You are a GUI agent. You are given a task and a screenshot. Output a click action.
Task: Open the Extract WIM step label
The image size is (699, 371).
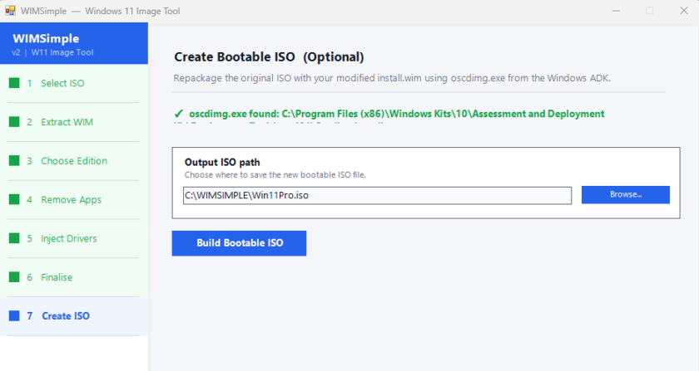[67, 122]
